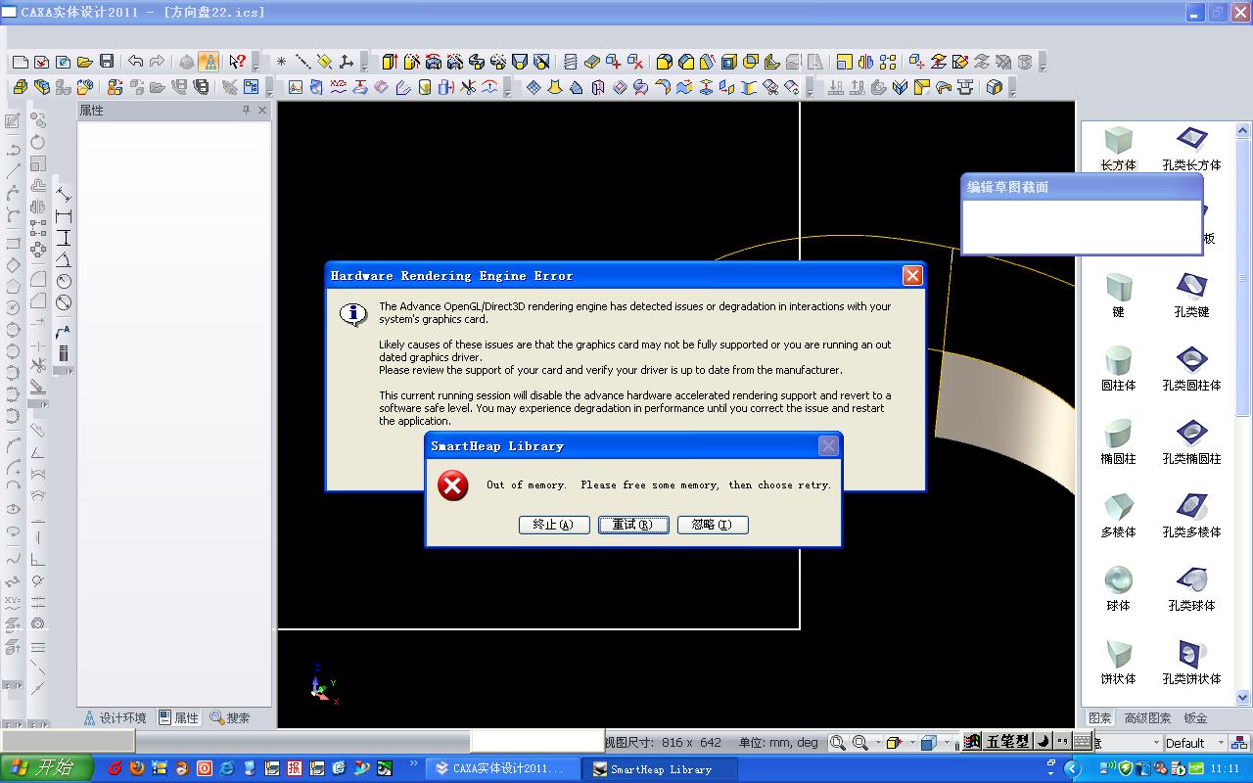Open the 设计环境 panel tab

pyautogui.click(x=116, y=718)
